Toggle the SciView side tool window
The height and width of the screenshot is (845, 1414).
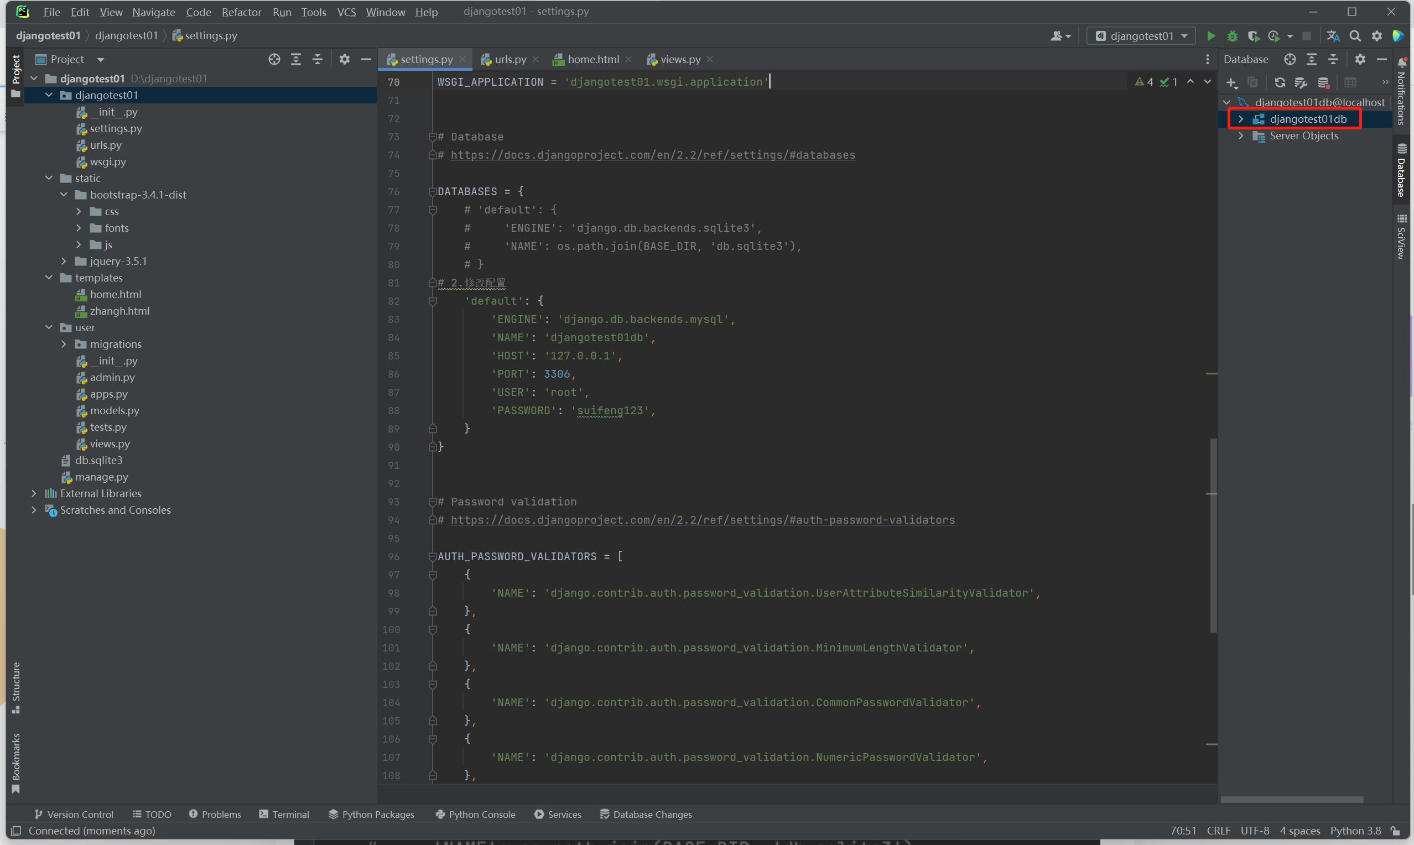1401,237
